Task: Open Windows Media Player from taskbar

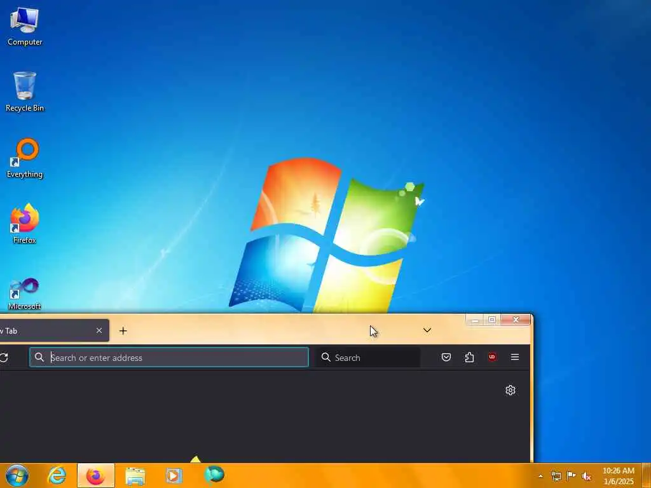Action: pos(174,475)
